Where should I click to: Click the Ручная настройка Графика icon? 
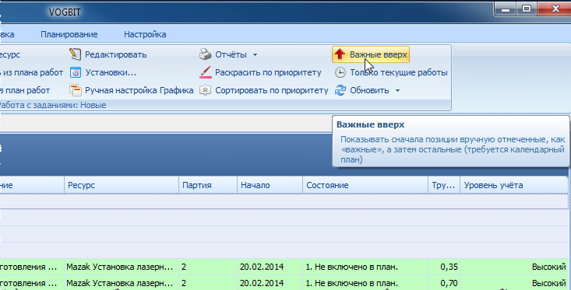[x=75, y=90]
